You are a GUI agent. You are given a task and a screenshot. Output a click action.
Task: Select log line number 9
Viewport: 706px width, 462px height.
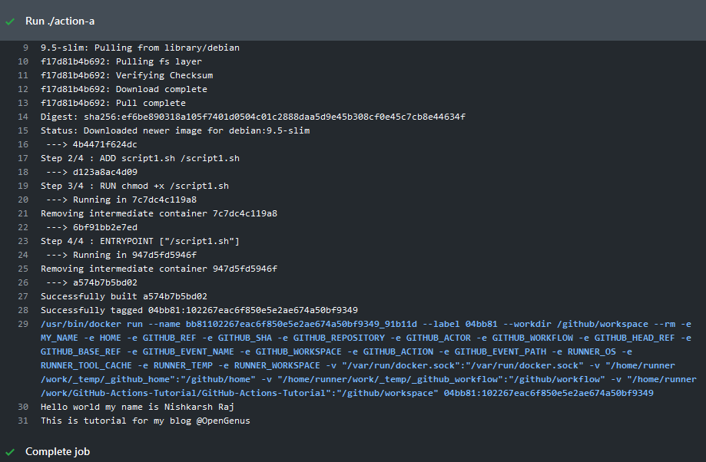click(x=25, y=48)
